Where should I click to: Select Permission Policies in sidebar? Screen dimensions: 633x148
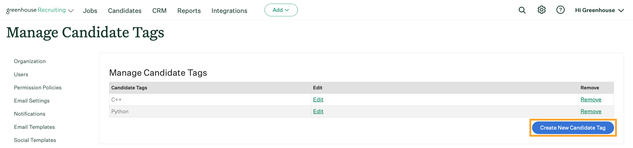[38, 88]
